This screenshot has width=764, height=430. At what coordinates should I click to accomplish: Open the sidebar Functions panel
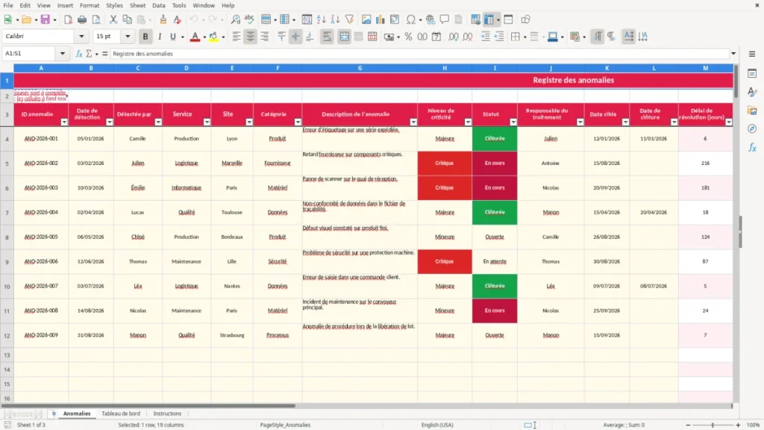point(752,147)
